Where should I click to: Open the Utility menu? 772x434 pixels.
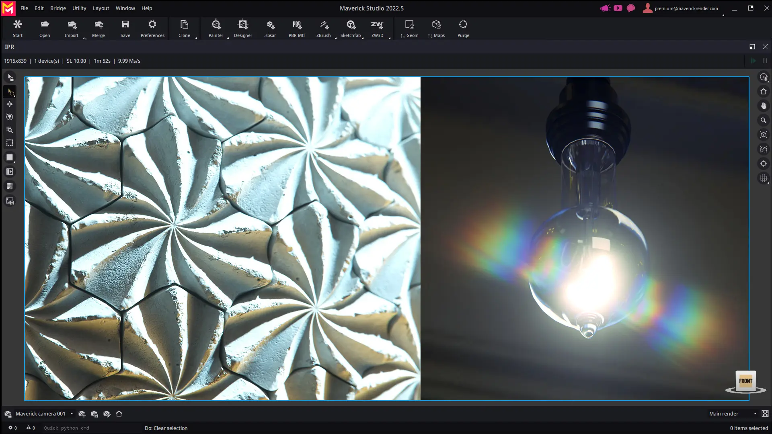(79, 8)
